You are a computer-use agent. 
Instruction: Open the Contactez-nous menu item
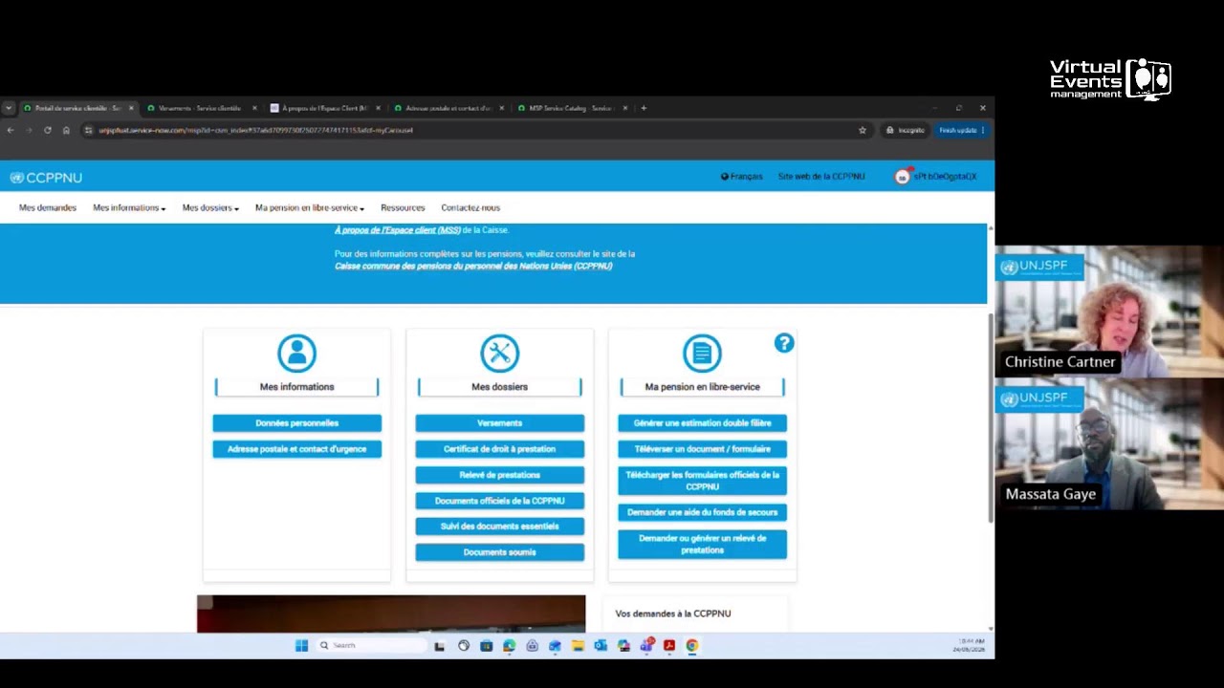pos(470,207)
